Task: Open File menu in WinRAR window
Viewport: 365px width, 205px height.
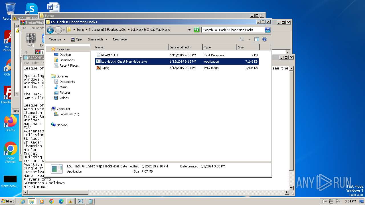Action: tap(24, 28)
